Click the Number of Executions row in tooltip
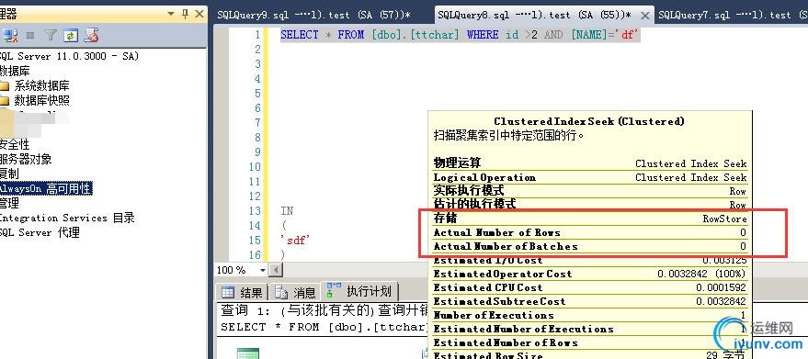The width and height of the screenshot is (808, 359). click(x=589, y=315)
